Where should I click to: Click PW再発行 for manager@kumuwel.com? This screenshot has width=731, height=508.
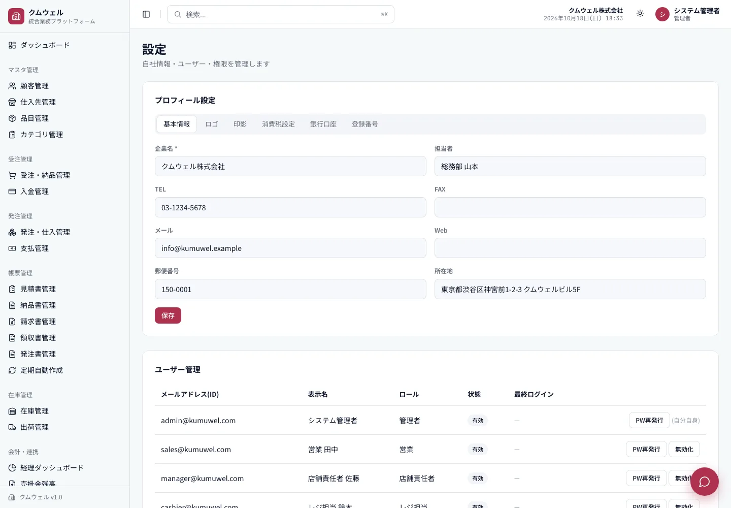click(646, 478)
